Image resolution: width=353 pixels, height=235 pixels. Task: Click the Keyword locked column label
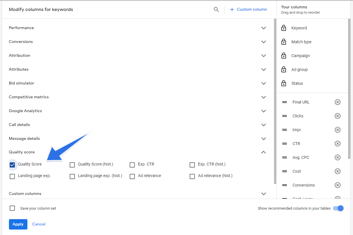pos(299,28)
